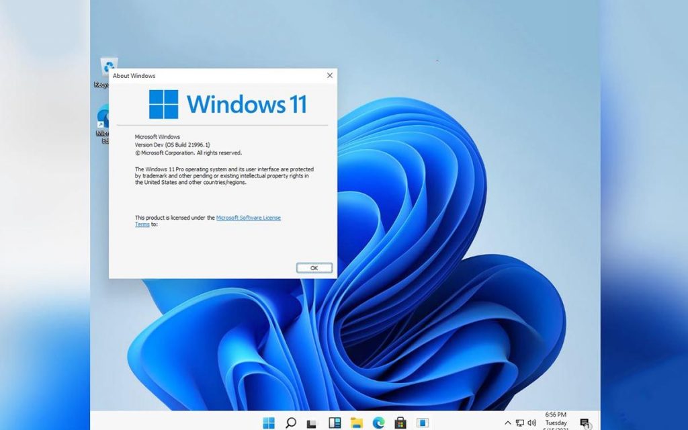Launch Microsoft Edge from the taskbar

click(x=378, y=423)
